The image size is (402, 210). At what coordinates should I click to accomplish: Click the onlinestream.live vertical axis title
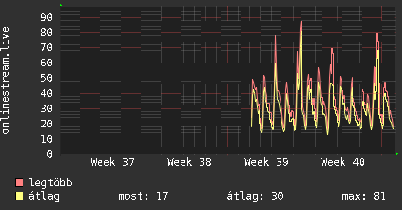5,81
